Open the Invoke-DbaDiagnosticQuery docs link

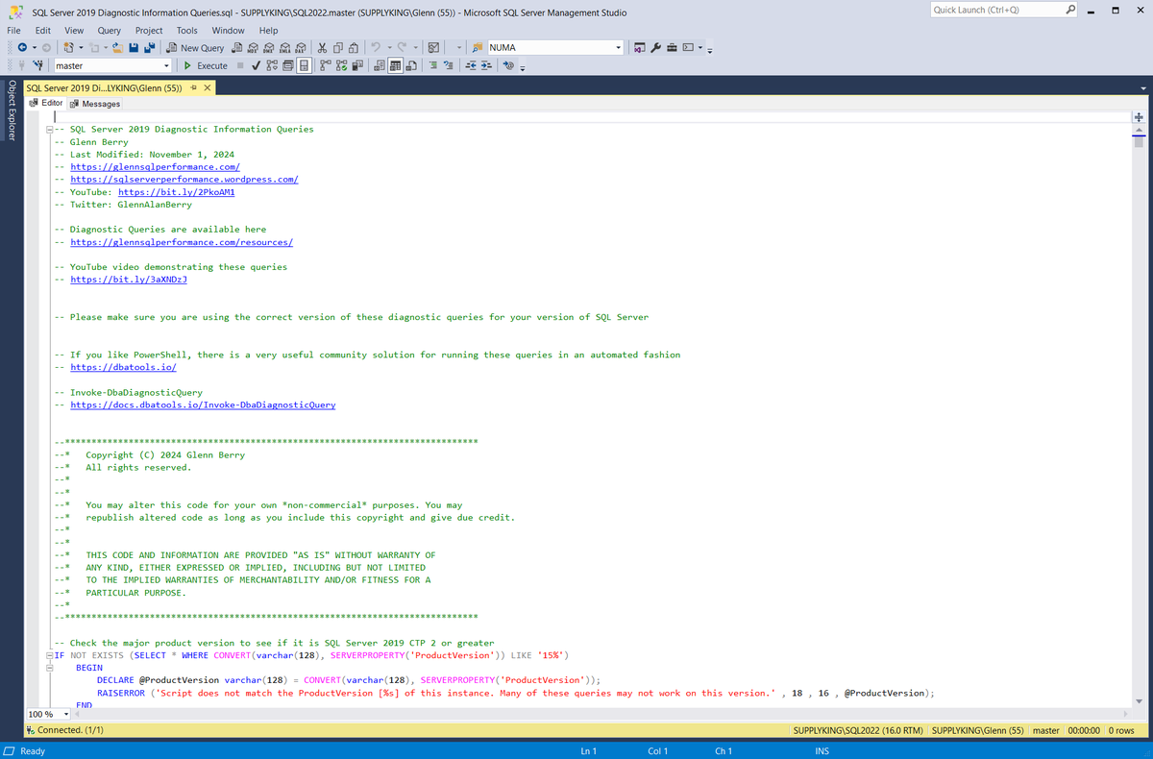click(x=204, y=404)
